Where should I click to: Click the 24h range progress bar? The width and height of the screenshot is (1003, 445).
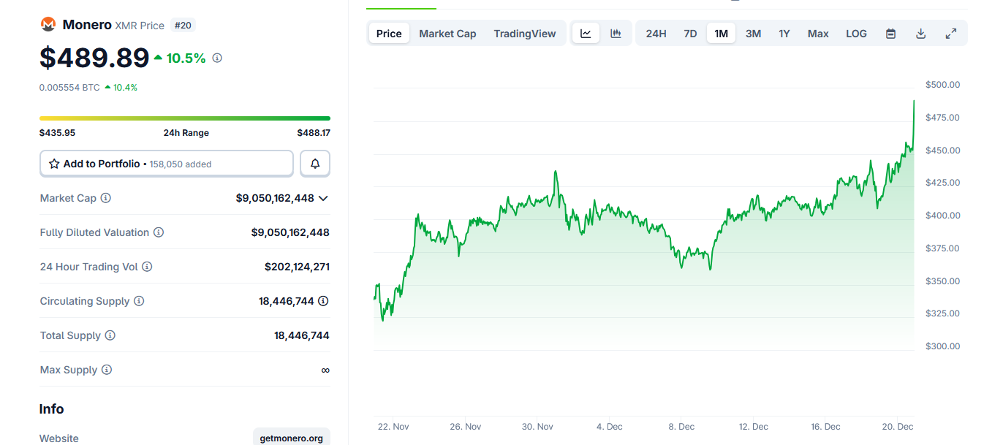pos(185,118)
